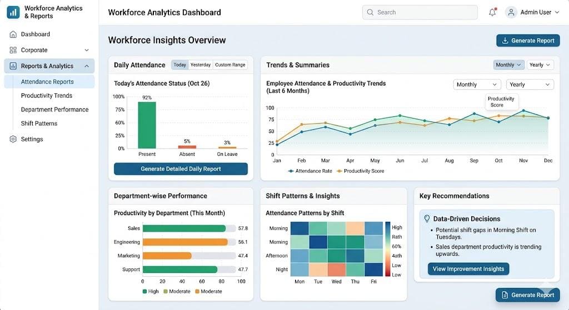
Task: Select the Yesterday attendance tab
Action: coord(200,65)
